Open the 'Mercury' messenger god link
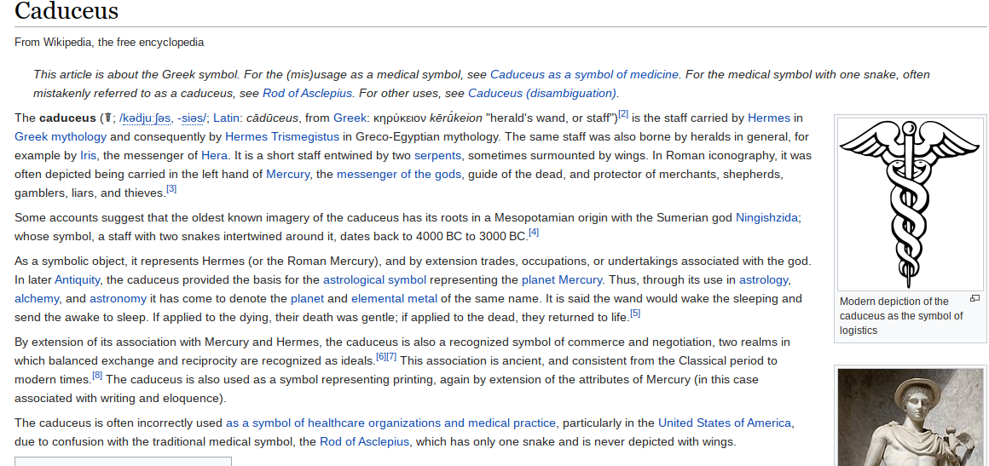989x466 pixels. coord(287,175)
